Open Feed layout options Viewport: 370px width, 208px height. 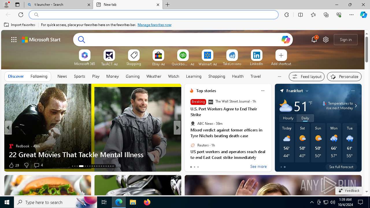coord(307,77)
